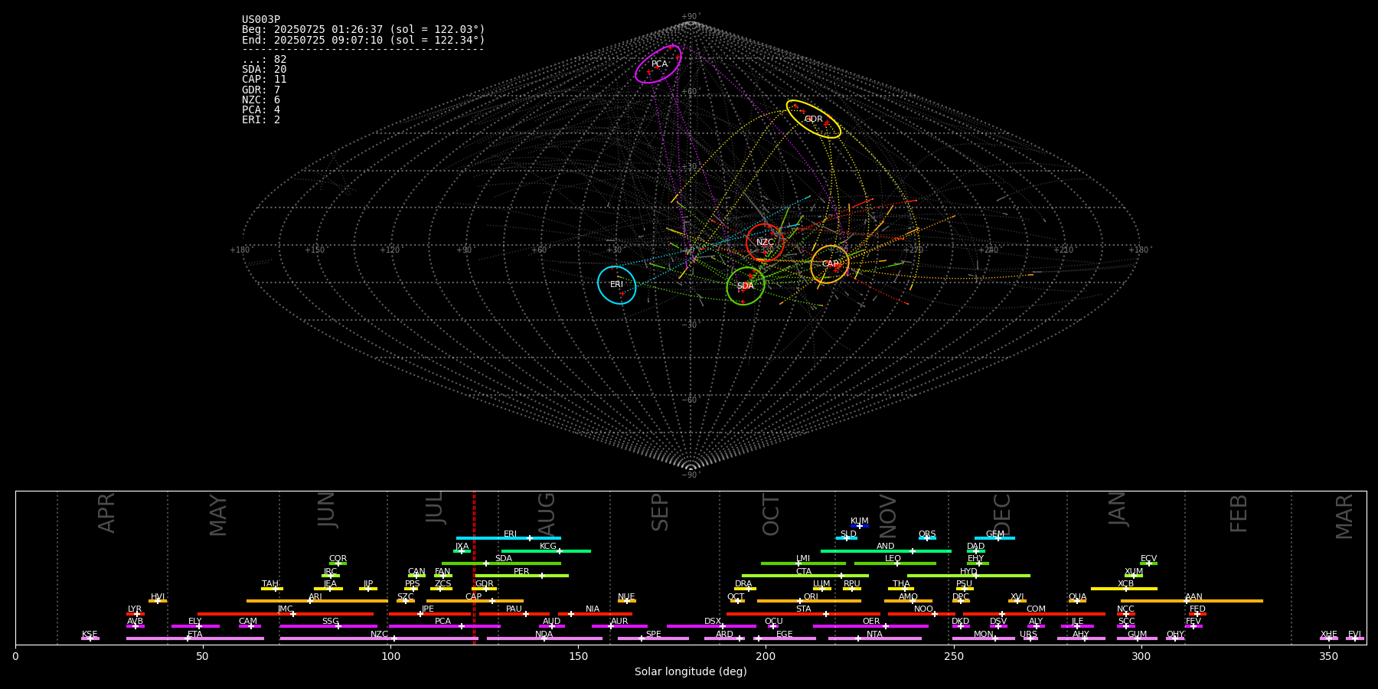Click the 'SDA: 20' legend count entry
1378x689 pixels.
tap(264, 70)
